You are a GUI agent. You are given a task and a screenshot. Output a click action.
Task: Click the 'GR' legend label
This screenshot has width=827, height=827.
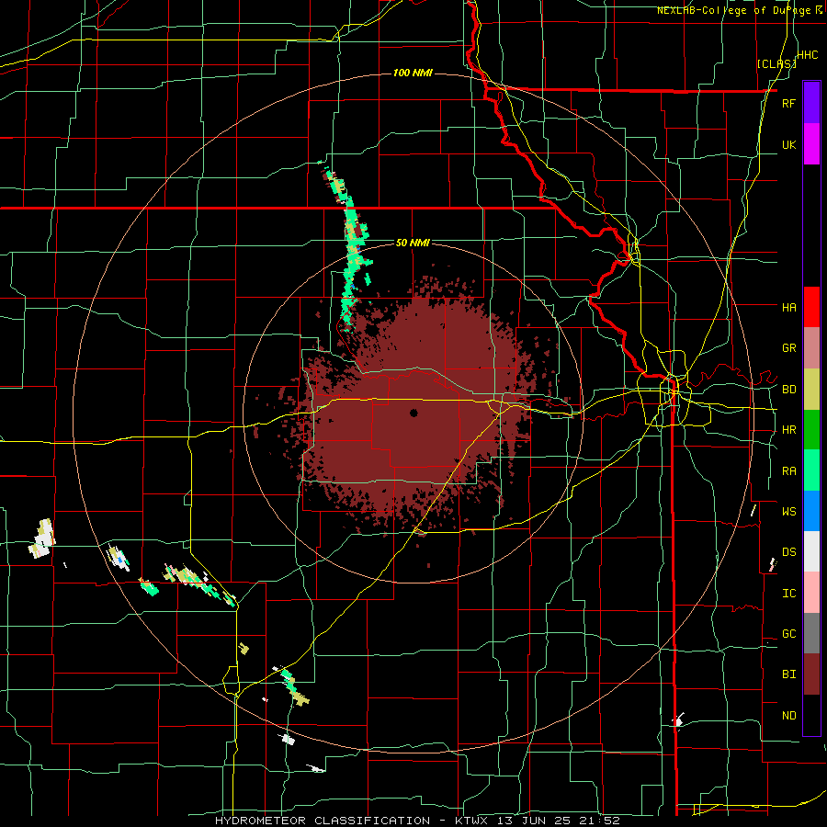pyautogui.click(x=788, y=348)
